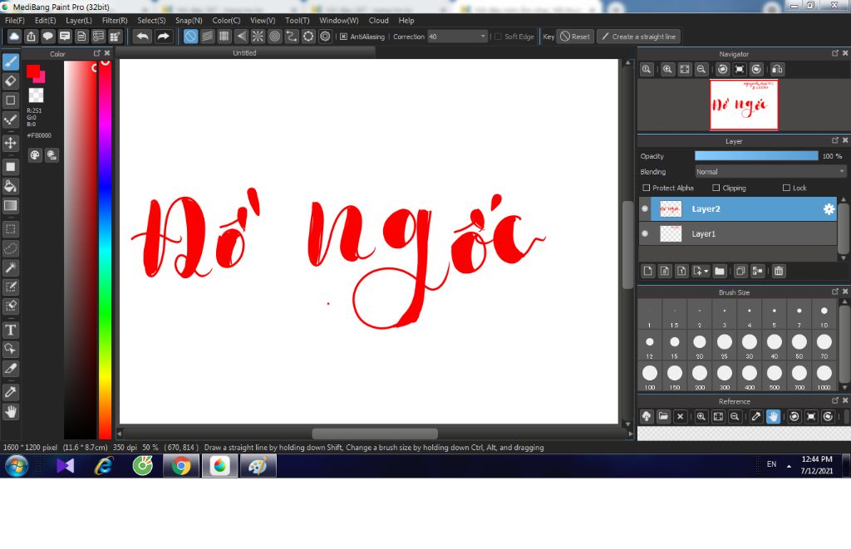Pick the Move tool
Viewport: 851px width, 549px height.
click(x=10, y=143)
